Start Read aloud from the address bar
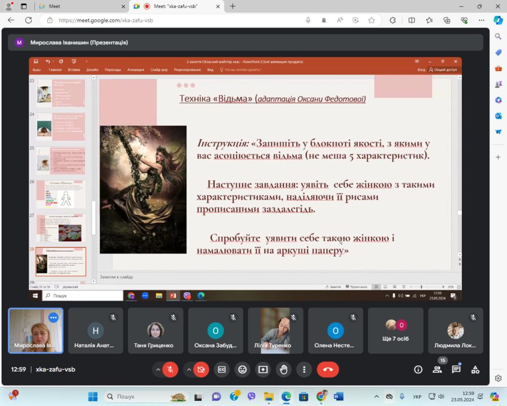 tap(340, 20)
